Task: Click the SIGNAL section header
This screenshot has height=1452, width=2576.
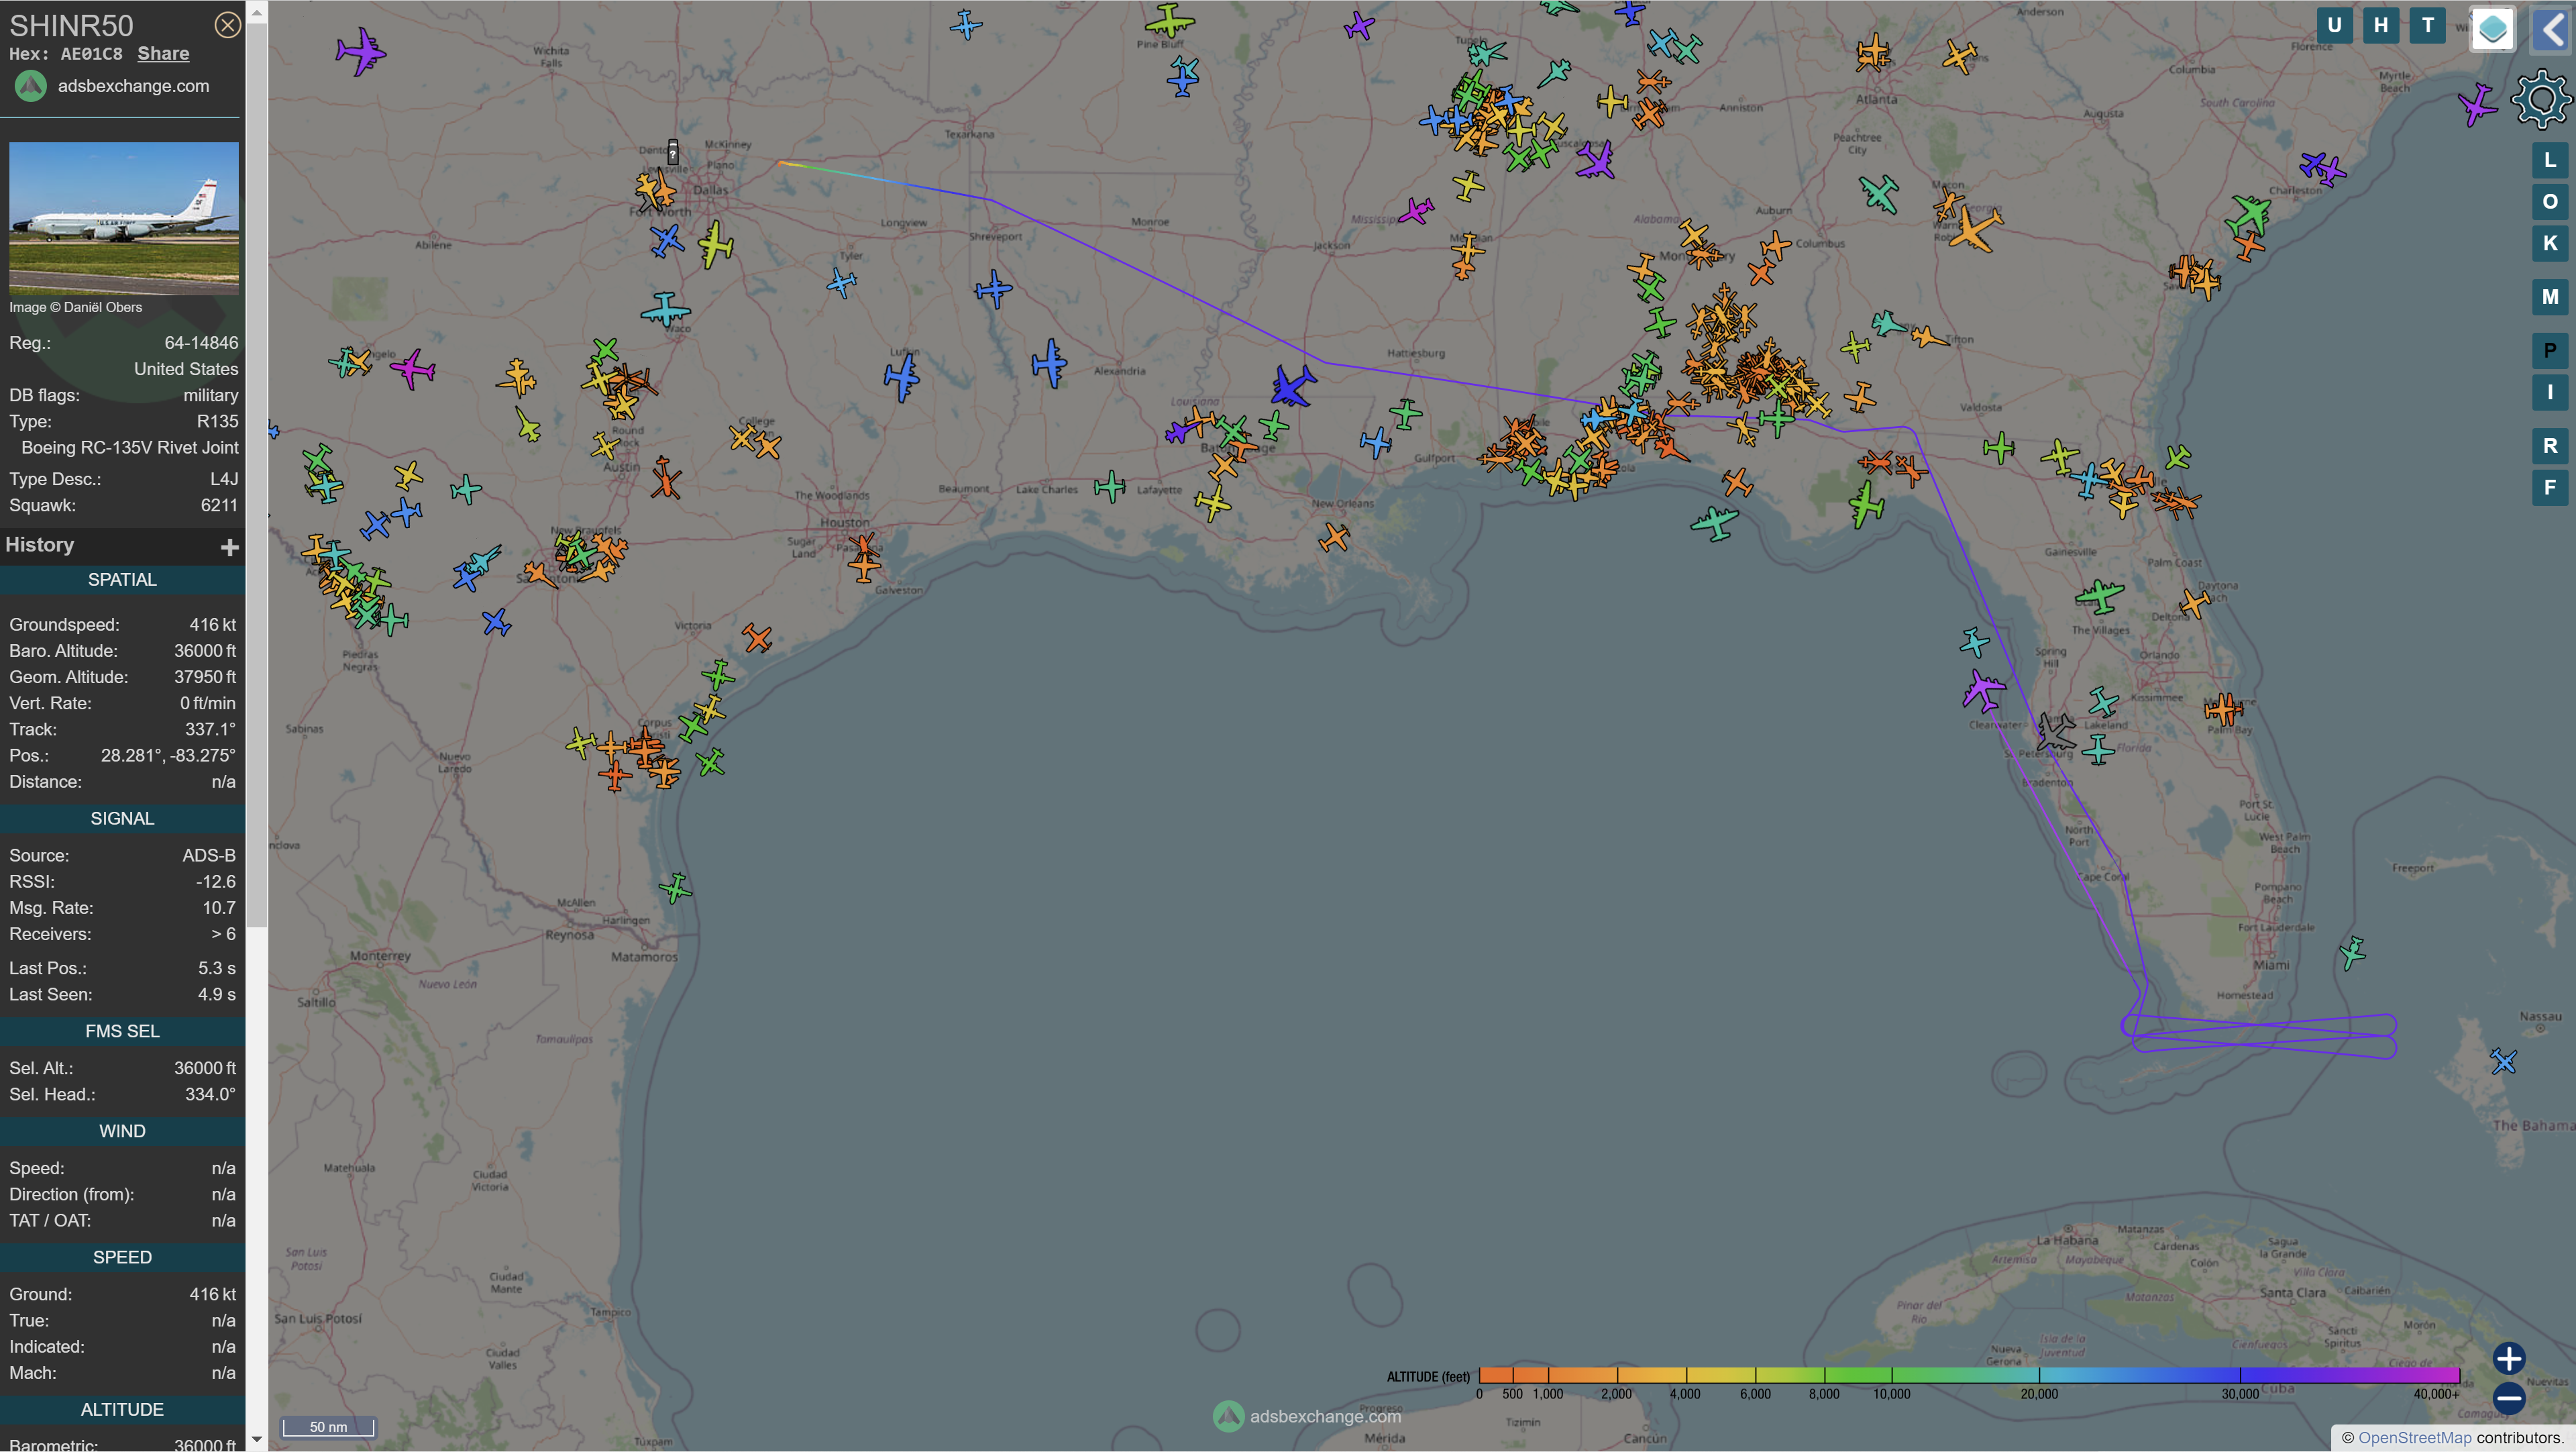Action: [x=122, y=819]
